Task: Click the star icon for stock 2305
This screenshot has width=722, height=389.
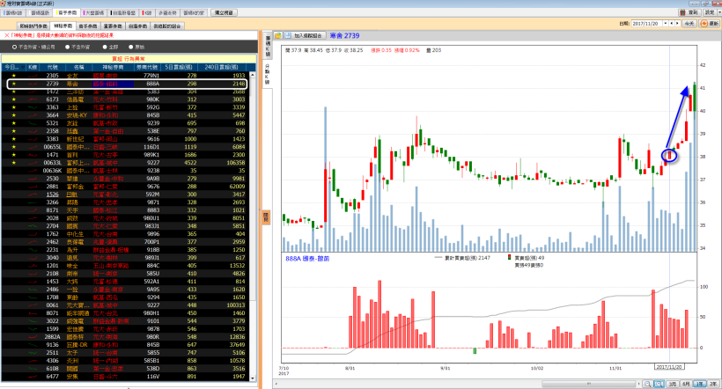Action: coord(13,77)
